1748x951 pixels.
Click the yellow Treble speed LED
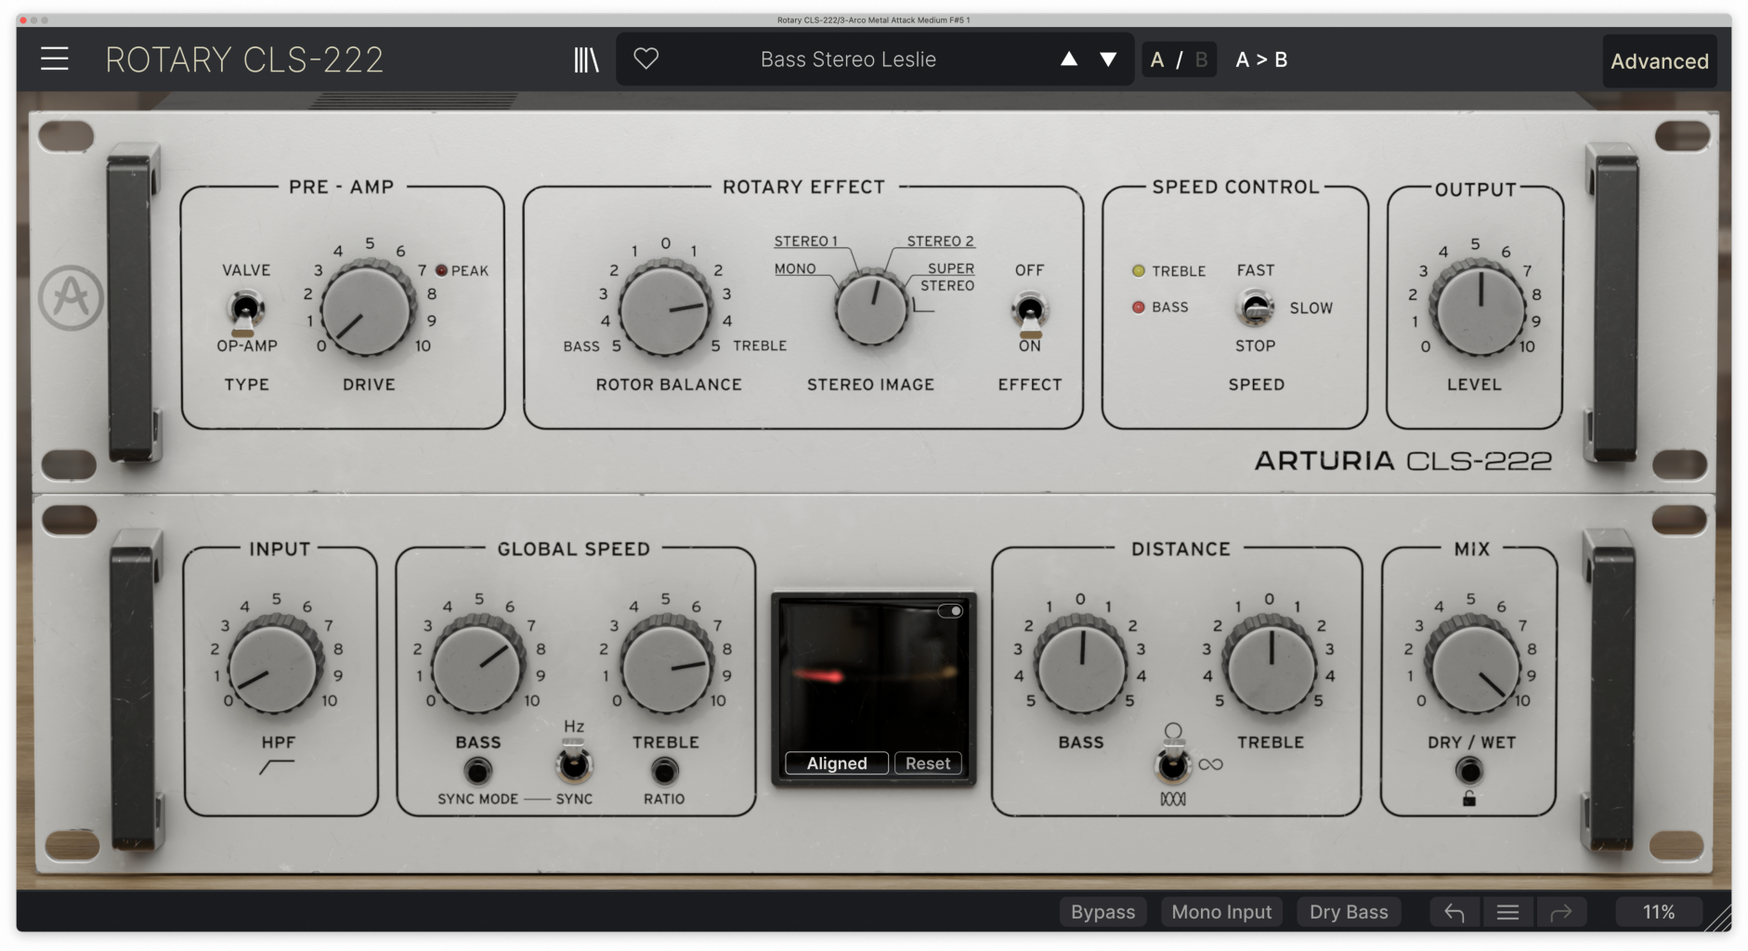tap(1138, 271)
